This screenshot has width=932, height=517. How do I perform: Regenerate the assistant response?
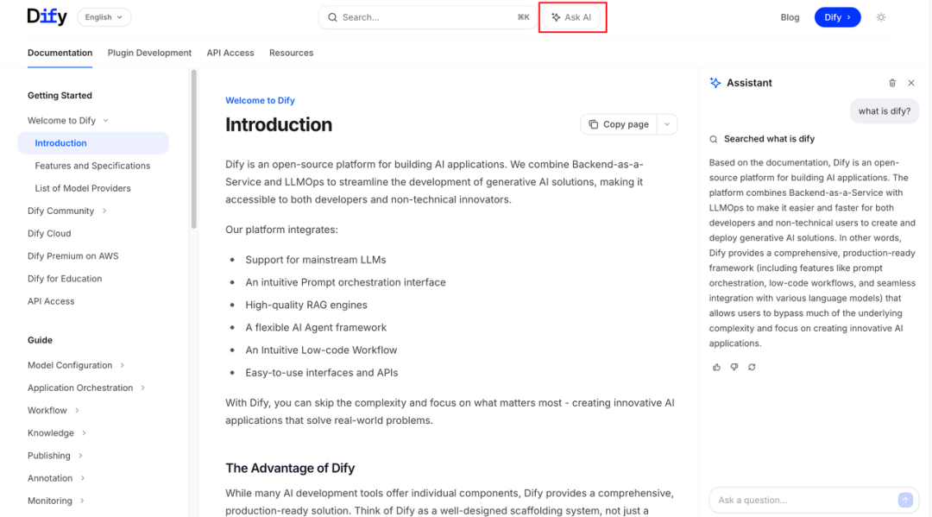[752, 367]
